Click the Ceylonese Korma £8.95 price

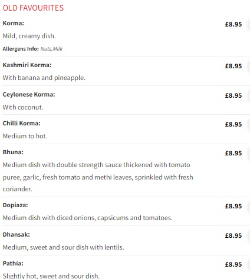click(233, 95)
